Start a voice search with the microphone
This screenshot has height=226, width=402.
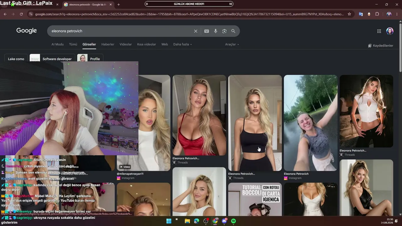215,31
